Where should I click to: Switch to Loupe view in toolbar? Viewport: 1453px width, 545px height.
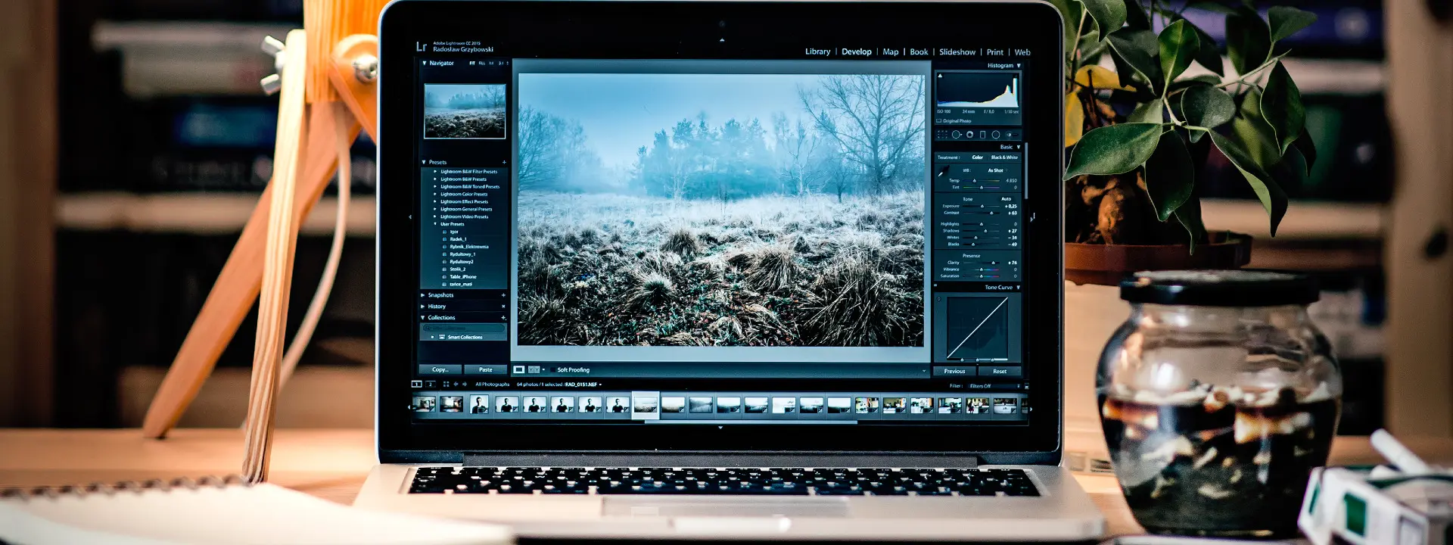[x=519, y=370]
